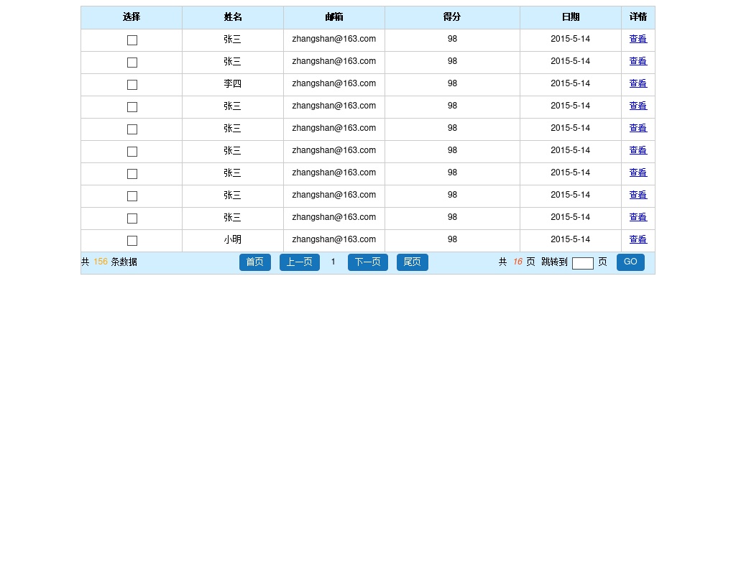Click the 姓名 column header
The image size is (736, 575).
[x=233, y=17]
